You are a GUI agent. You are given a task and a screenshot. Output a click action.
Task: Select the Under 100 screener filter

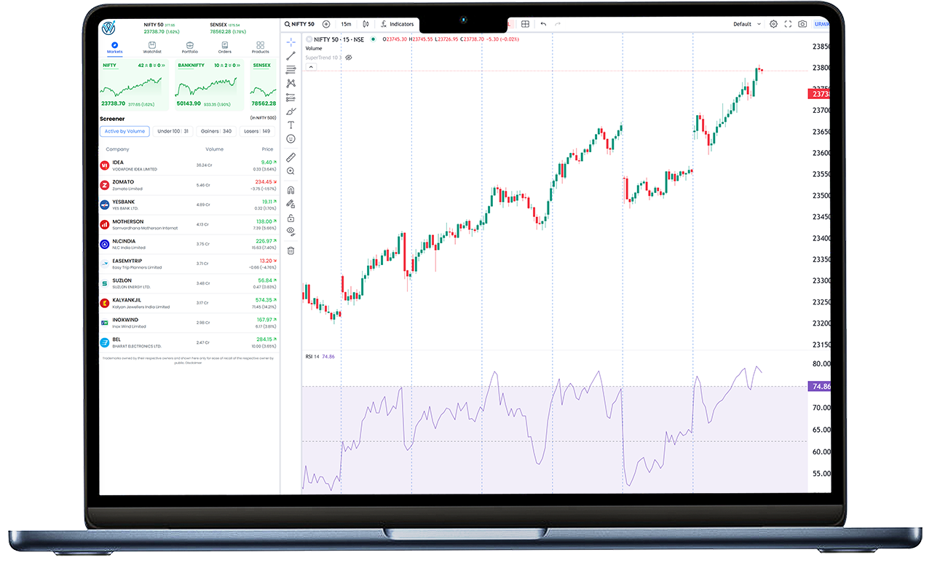173,131
